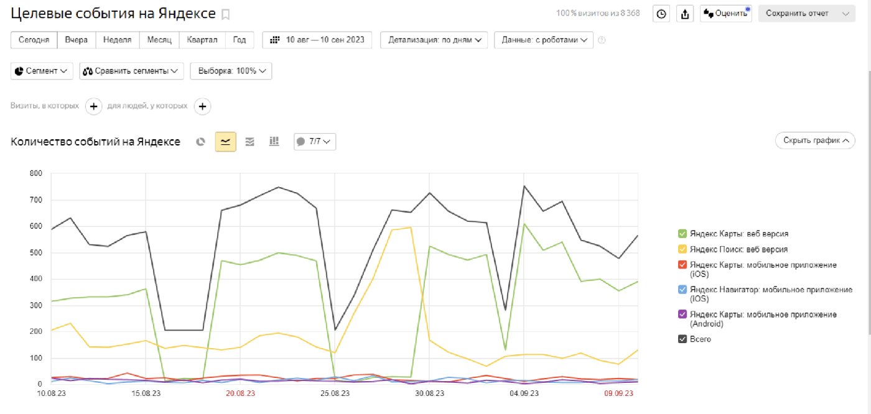Image resolution: width=871 pixels, height=414 pixels.
Task: Click the Целевые события на Яндексе heading
Action: (113, 14)
